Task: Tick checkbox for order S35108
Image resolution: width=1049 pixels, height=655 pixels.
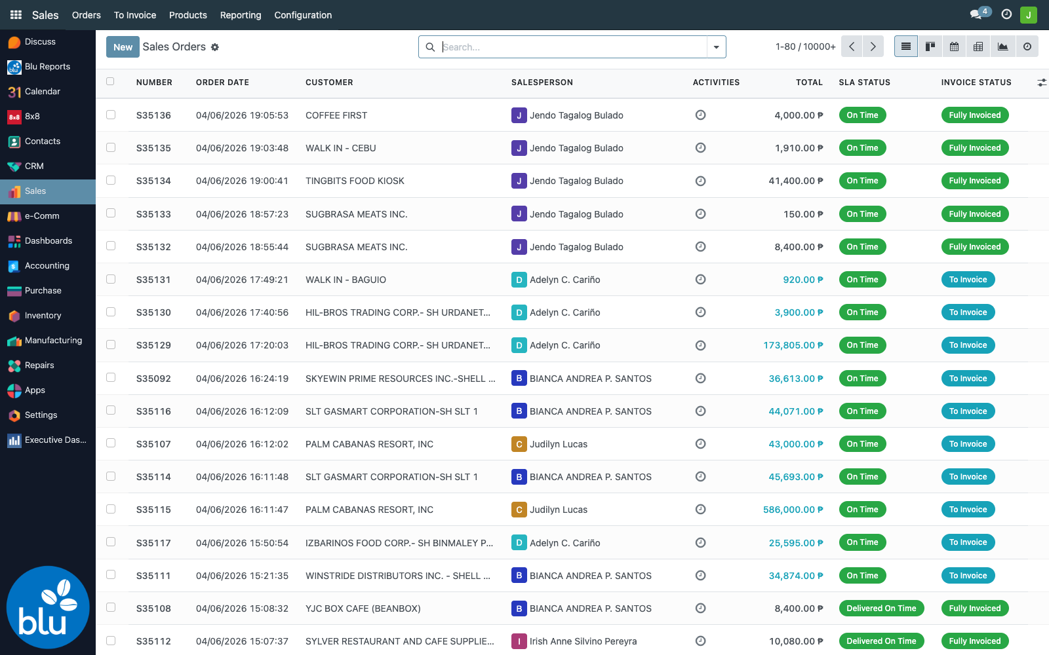Action: [111, 607]
